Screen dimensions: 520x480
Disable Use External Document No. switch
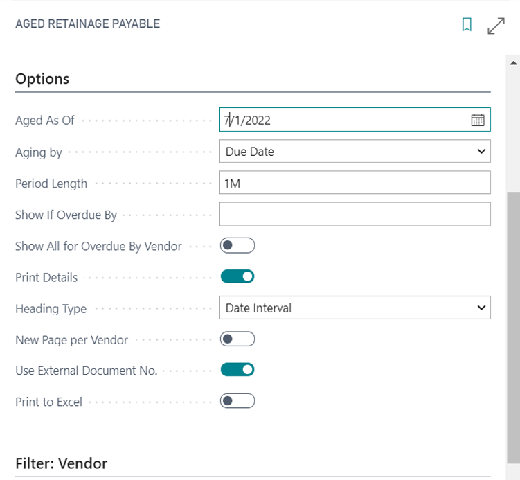coord(237,370)
